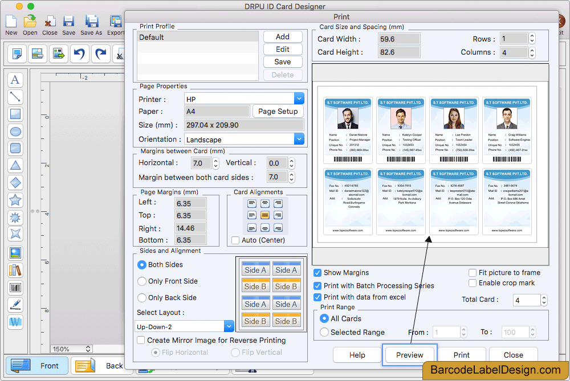
Task: Select the Image insert tool
Action: click(x=15, y=253)
